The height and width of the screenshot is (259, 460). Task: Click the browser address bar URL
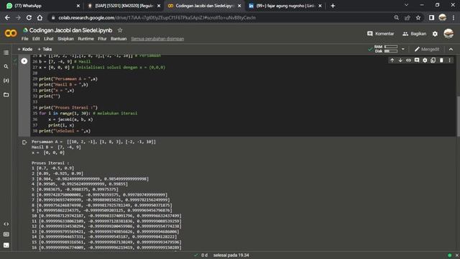click(157, 17)
